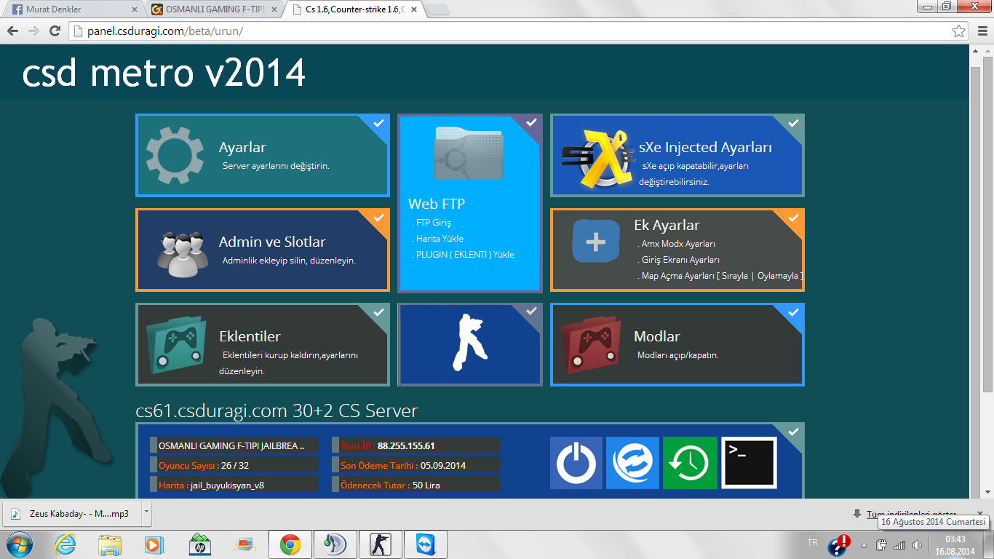Screen dimensions: 994x559
Task: Click the tray help icon with red alert
Action: 839,544
